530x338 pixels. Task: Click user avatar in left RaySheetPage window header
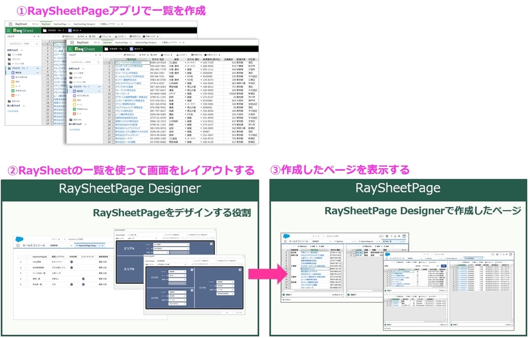click(404, 236)
